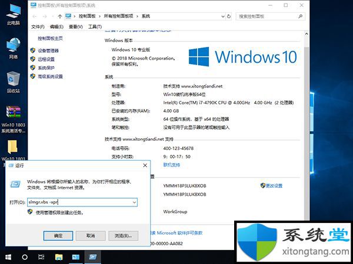
Task: Select the WorkGroup value text
Action: click(x=175, y=212)
